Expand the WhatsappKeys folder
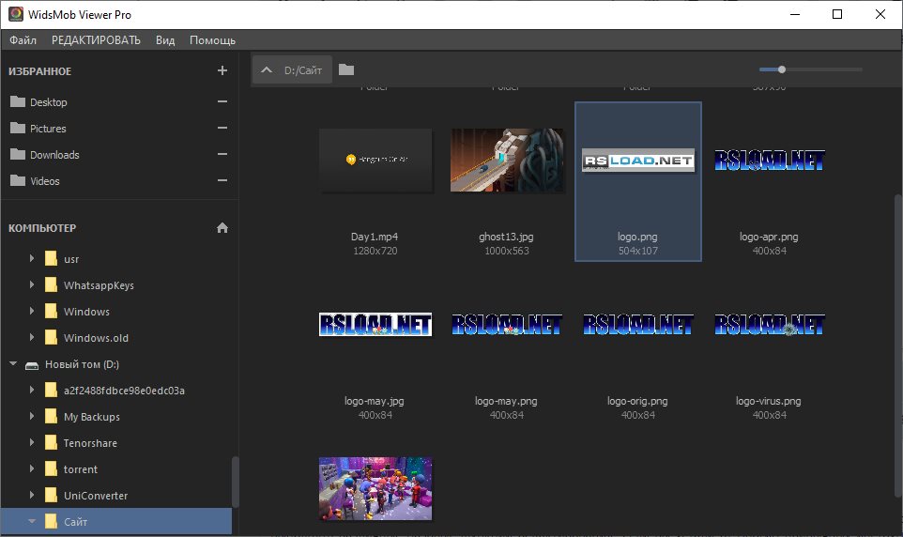This screenshot has width=903, height=537. tap(32, 284)
